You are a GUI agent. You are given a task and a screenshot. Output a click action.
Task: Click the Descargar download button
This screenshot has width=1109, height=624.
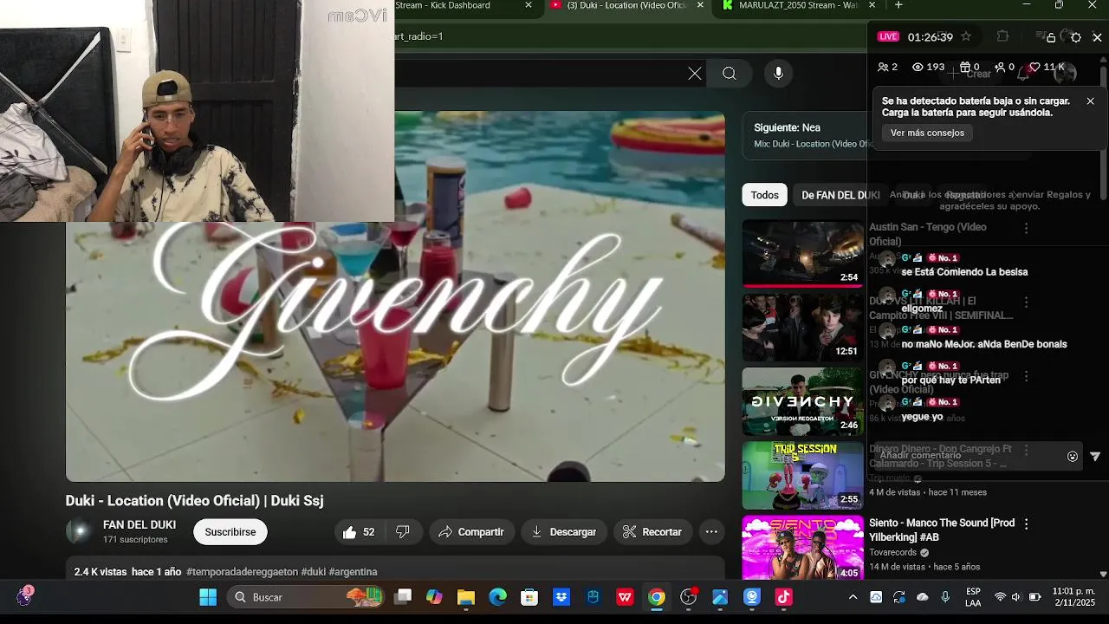[x=564, y=532]
